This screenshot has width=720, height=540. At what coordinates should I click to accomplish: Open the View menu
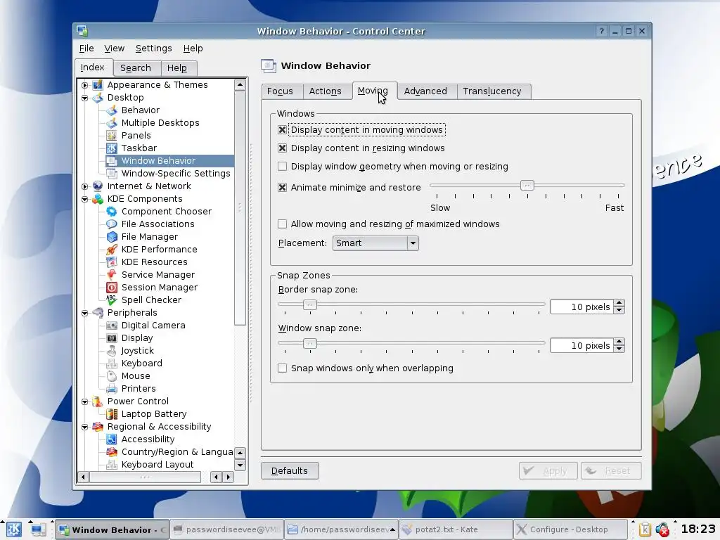114,49
